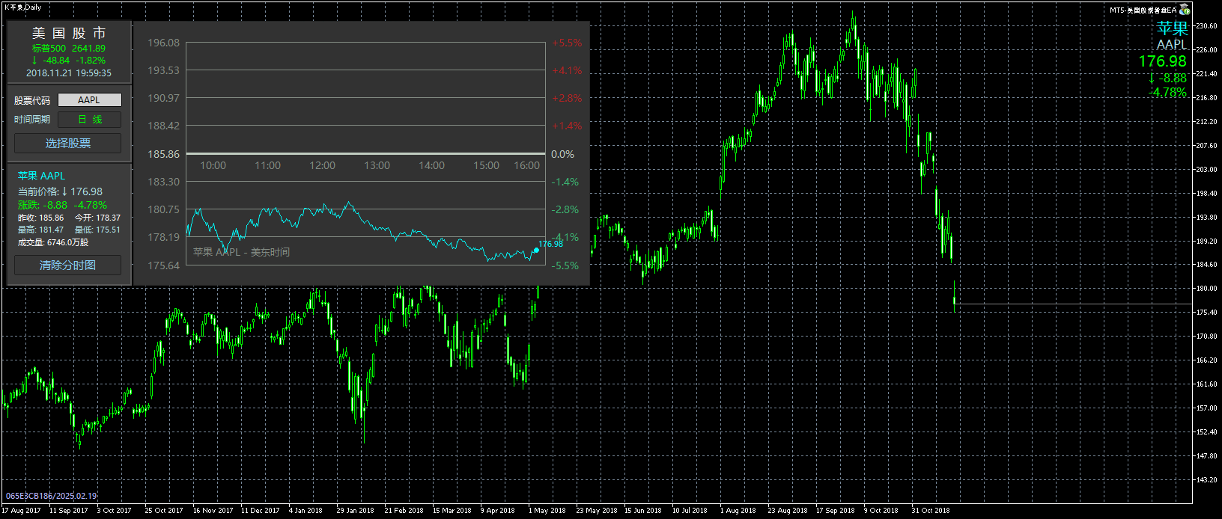Click the green -8.88 change at top right
1222x519 pixels.
coord(1167,78)
